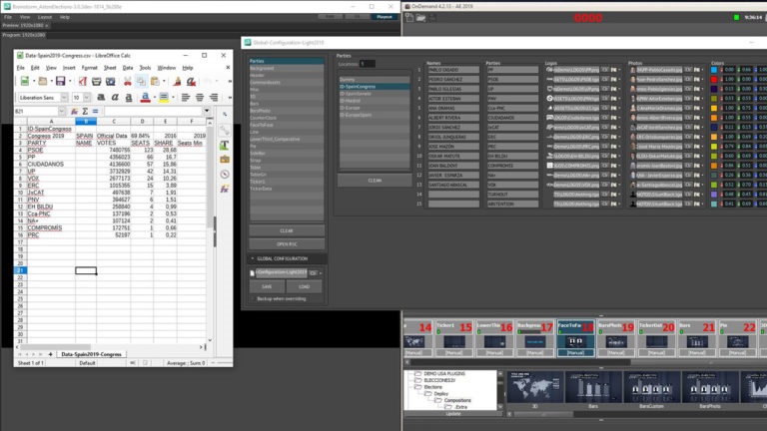Select the Data-Spain2019-Congress sheet tab
This screenshot has width=767, height=431.
[x=92, y=354]
